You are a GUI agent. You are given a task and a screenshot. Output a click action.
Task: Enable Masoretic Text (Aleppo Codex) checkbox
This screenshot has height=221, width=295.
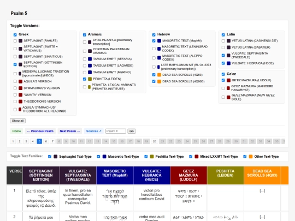click(x=154, y=58)
